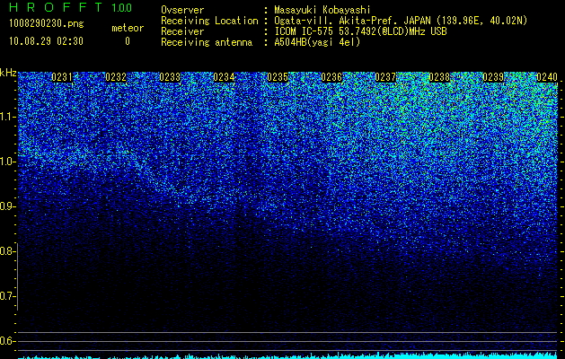
Task: Click the HROFFT program title
Action: (x=55, y=7)
